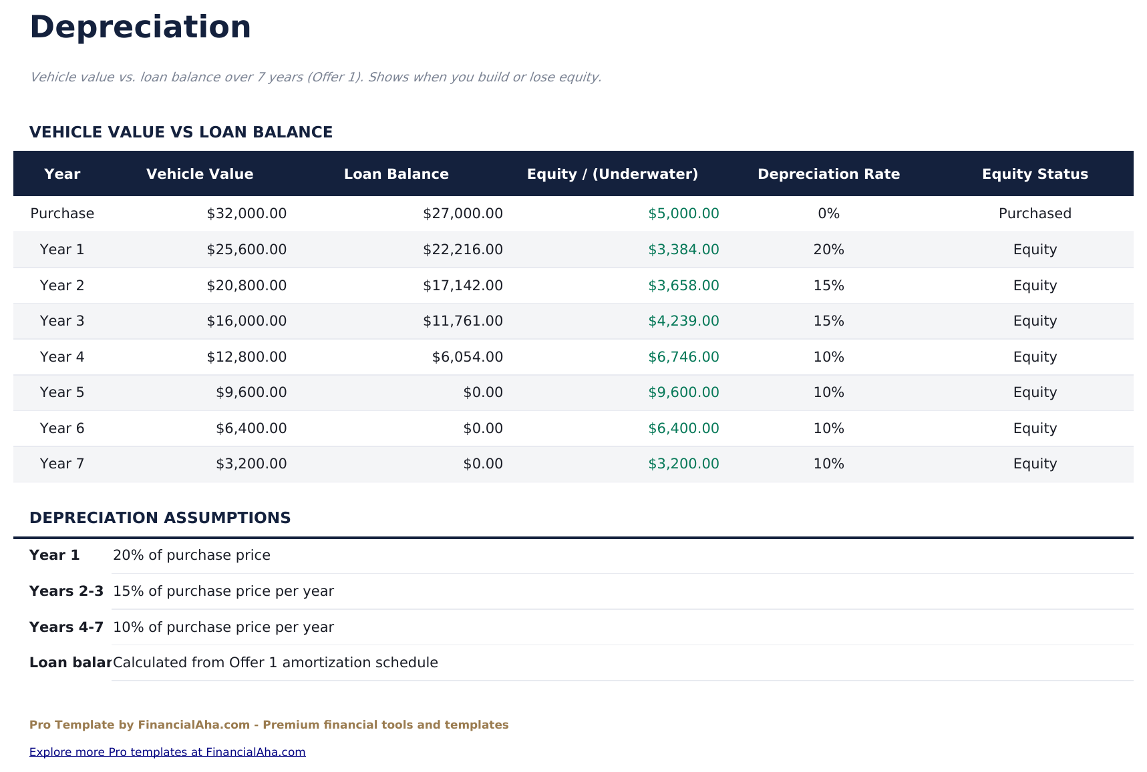Click the Equity Status column header
1147x772 pixels.
1034,173
